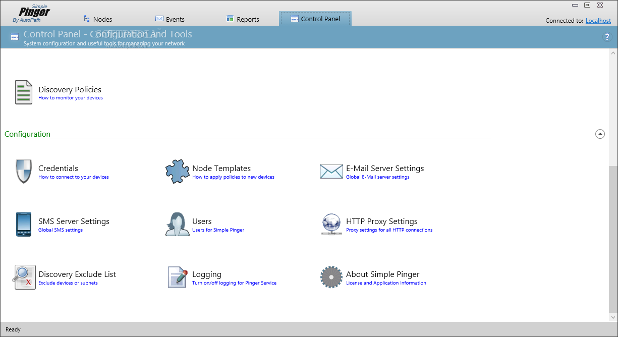Switch to the Nodes tab

[97, 19]
